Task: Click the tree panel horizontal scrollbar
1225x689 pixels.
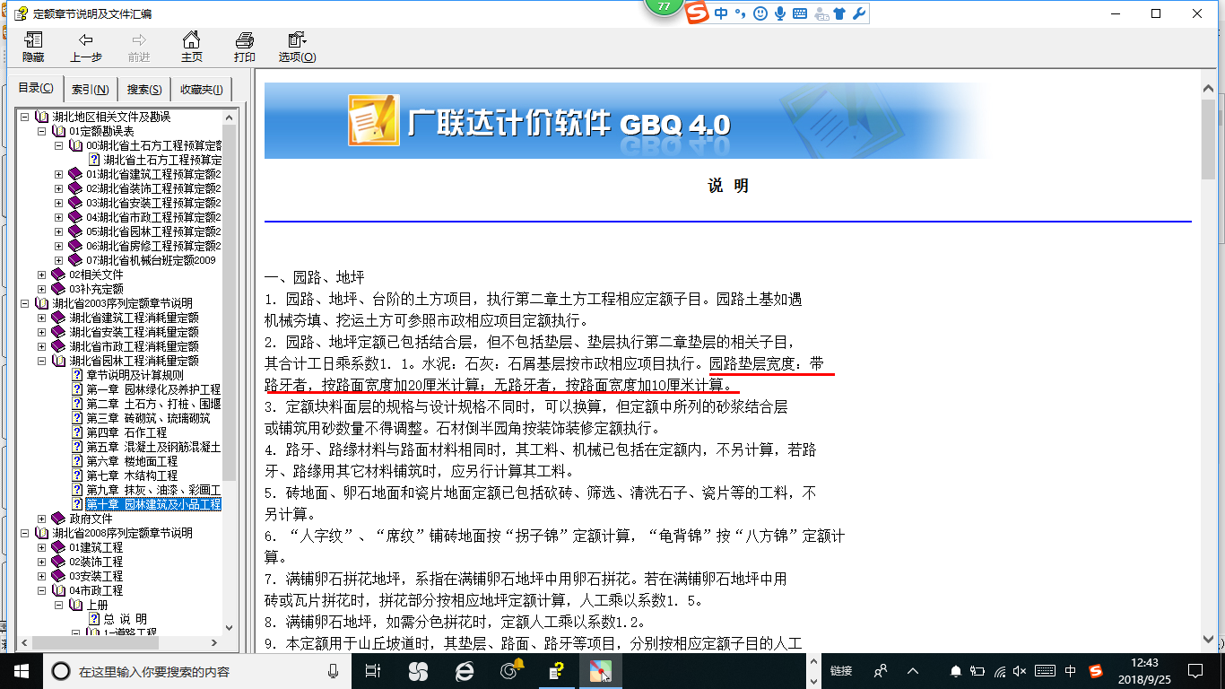Action: pyautogui.click(x=118, y=643)
